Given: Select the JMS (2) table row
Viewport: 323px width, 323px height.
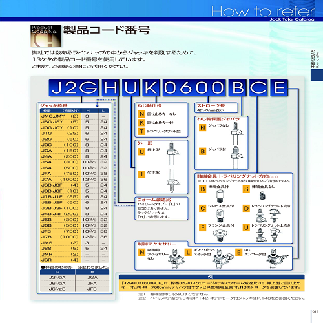Looking at the screenshot, I should [74, 243].
